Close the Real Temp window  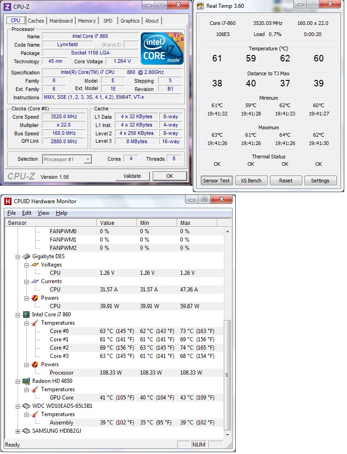330,4
